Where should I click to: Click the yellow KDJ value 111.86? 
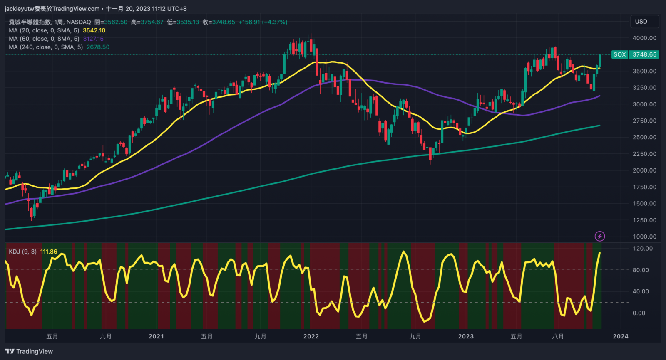49,252
